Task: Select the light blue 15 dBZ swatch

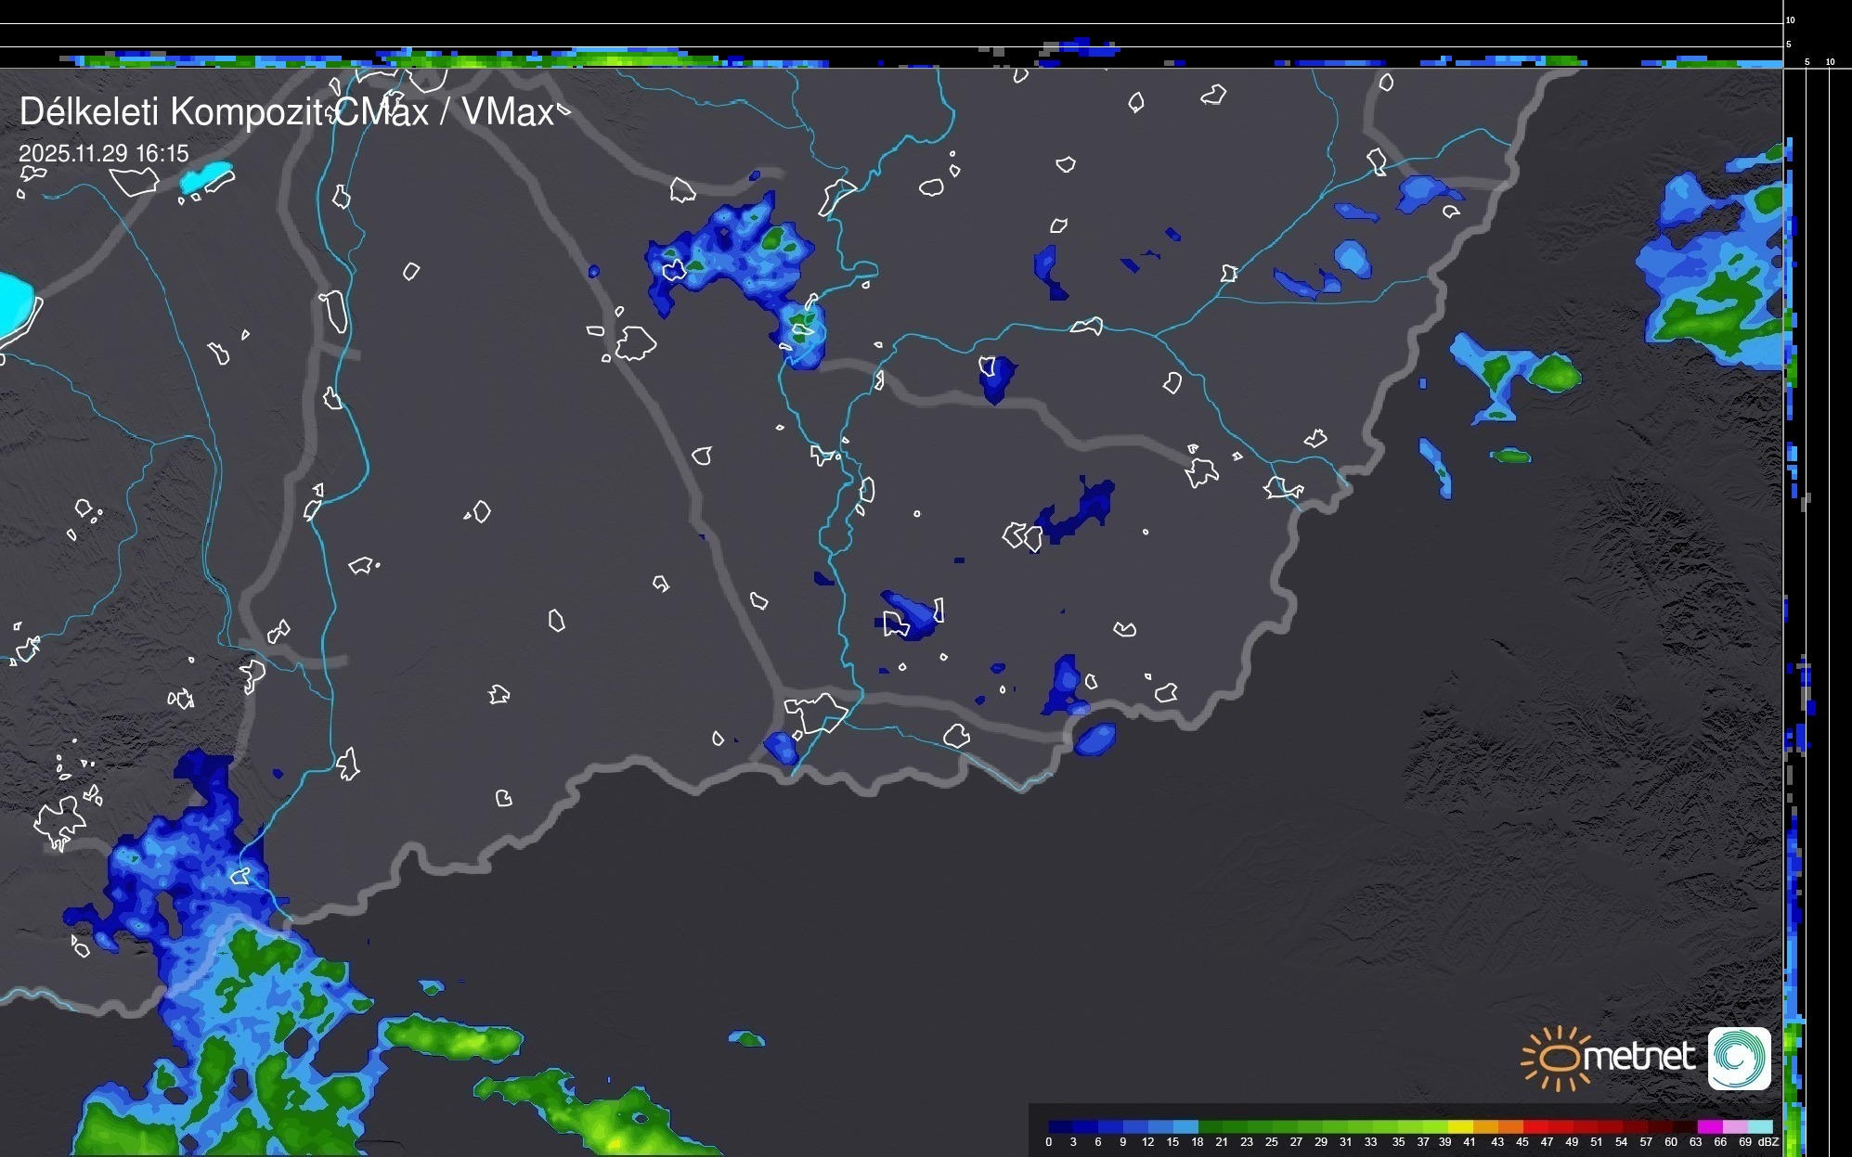Action: click(x=1185, y=1126)
